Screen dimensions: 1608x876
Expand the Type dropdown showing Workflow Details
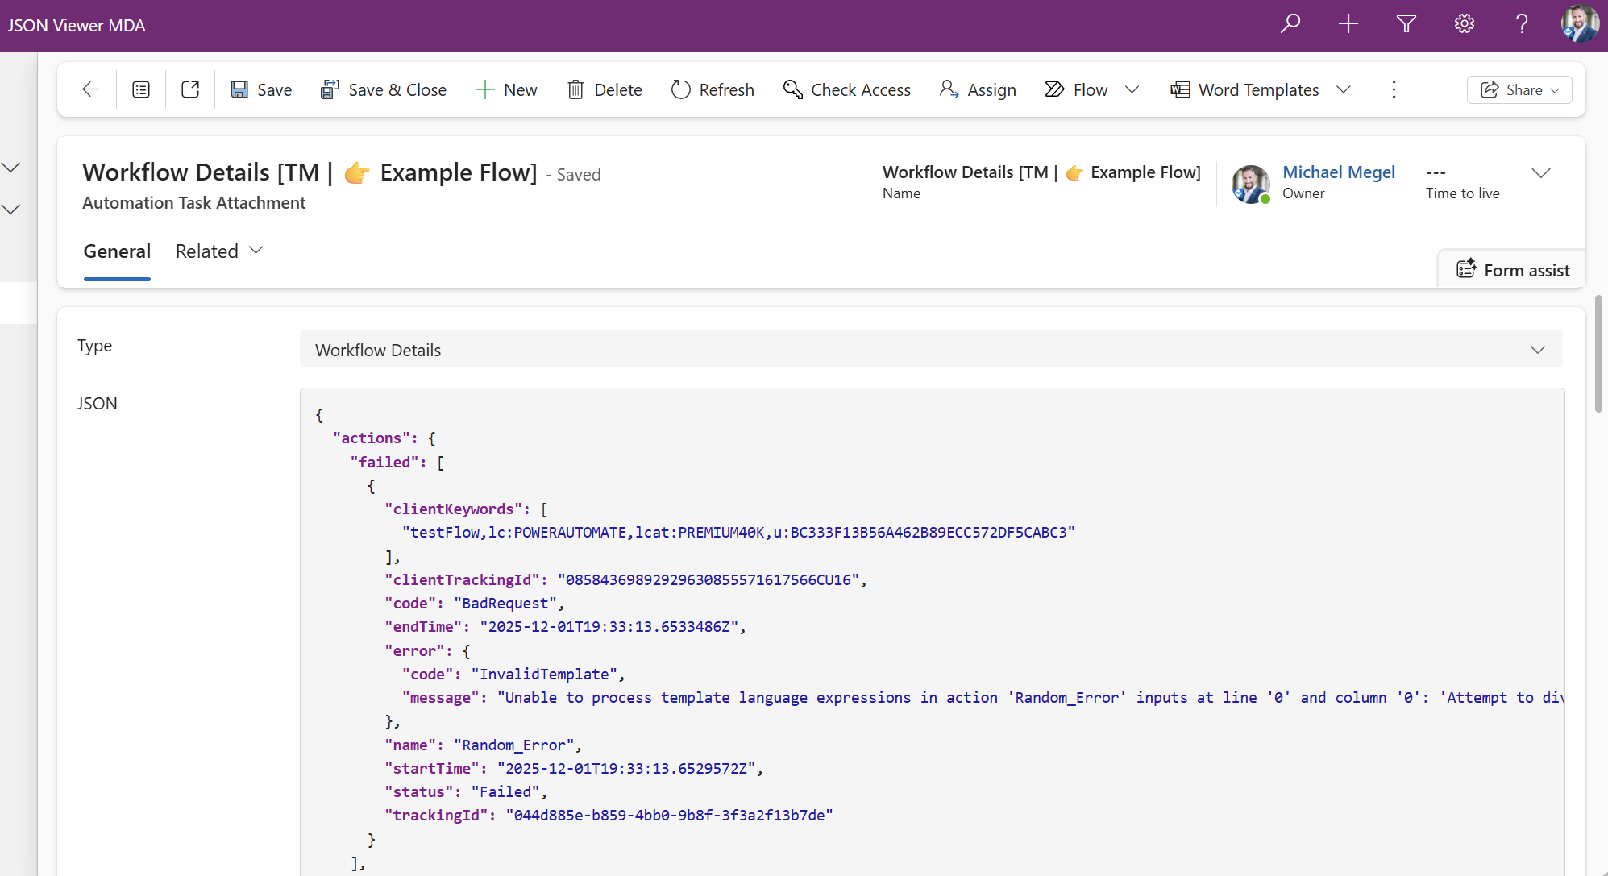(1538, 349)
